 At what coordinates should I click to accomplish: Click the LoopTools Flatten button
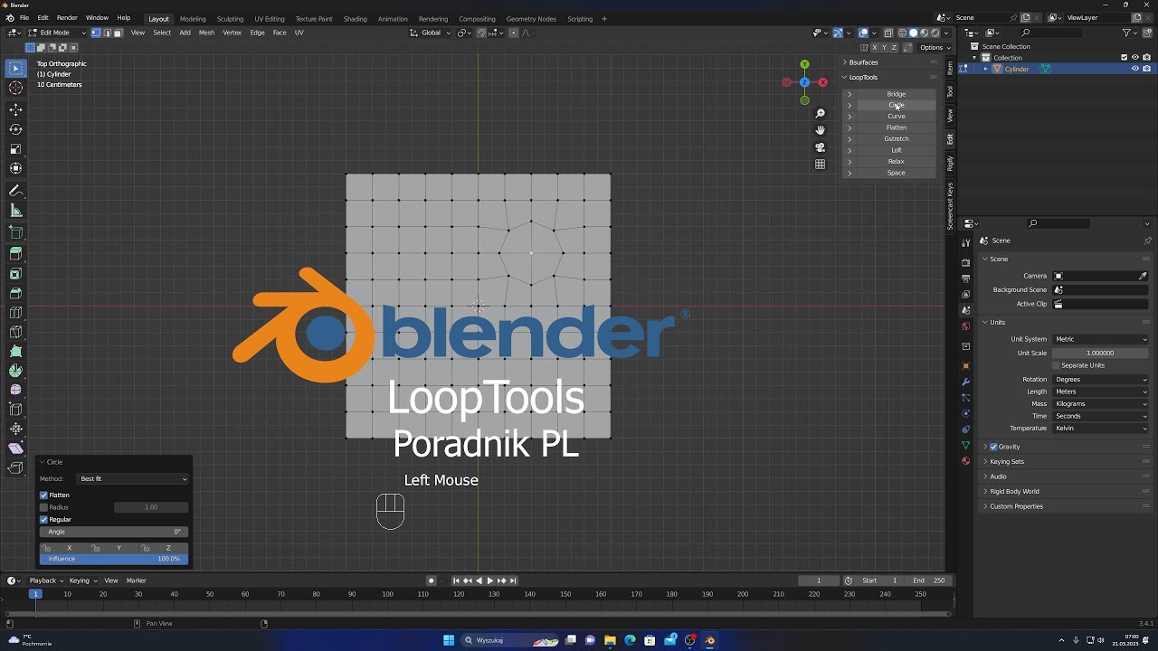click(896, 127)
